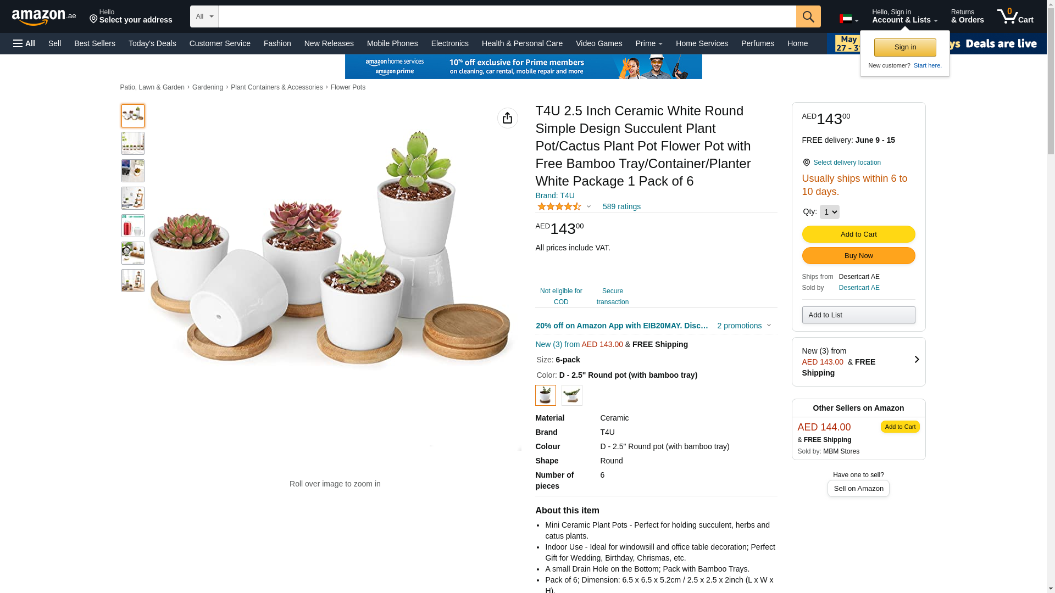Click the Amazon.ae logo
The image size is (1055, 593).
click(x=44, y=17)
